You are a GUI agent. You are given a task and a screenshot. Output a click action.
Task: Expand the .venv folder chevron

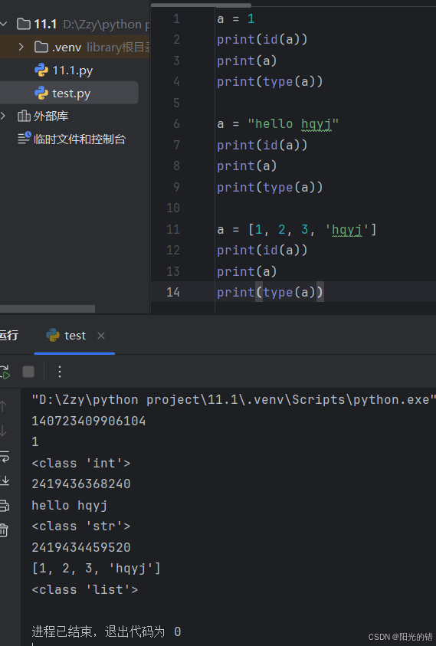21,47
